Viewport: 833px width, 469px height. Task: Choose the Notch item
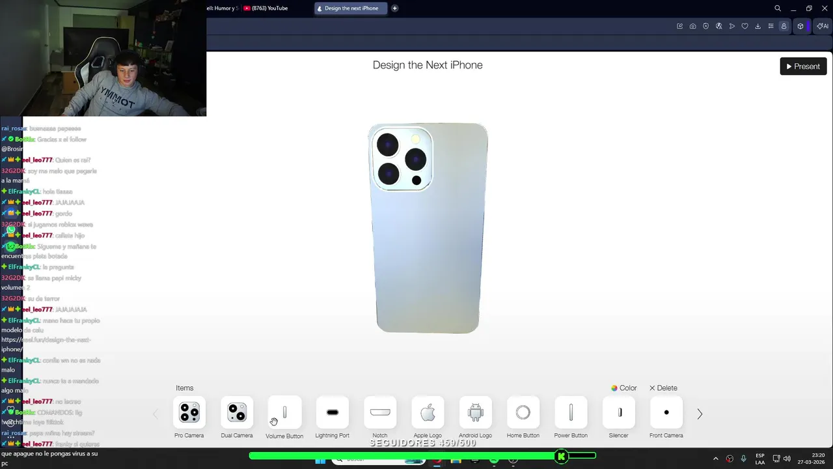tap(380, 412)
